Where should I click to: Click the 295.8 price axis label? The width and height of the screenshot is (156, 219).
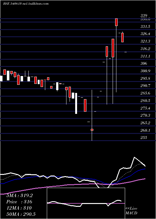tap(145, 78)
